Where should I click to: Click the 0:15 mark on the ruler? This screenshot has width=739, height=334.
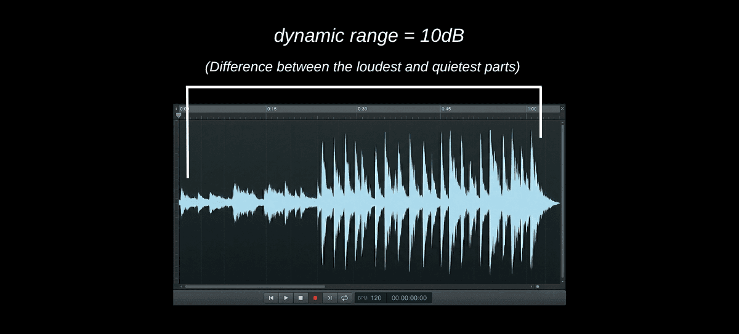pos(272,109)
